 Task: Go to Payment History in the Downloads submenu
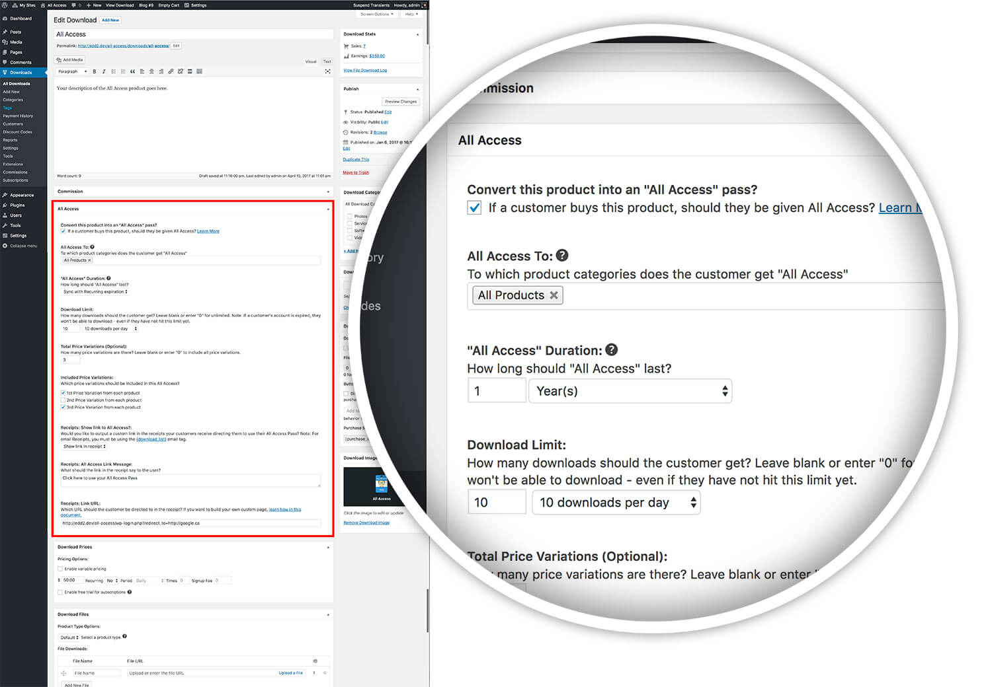(18, 116)
